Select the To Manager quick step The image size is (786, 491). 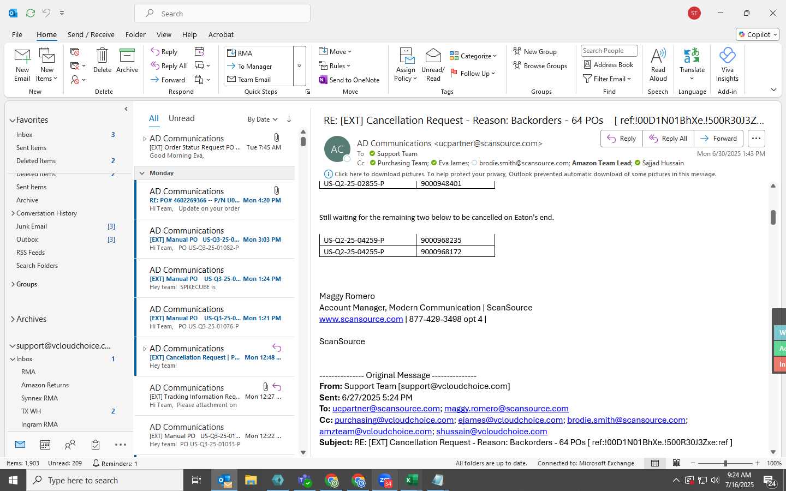259,66
